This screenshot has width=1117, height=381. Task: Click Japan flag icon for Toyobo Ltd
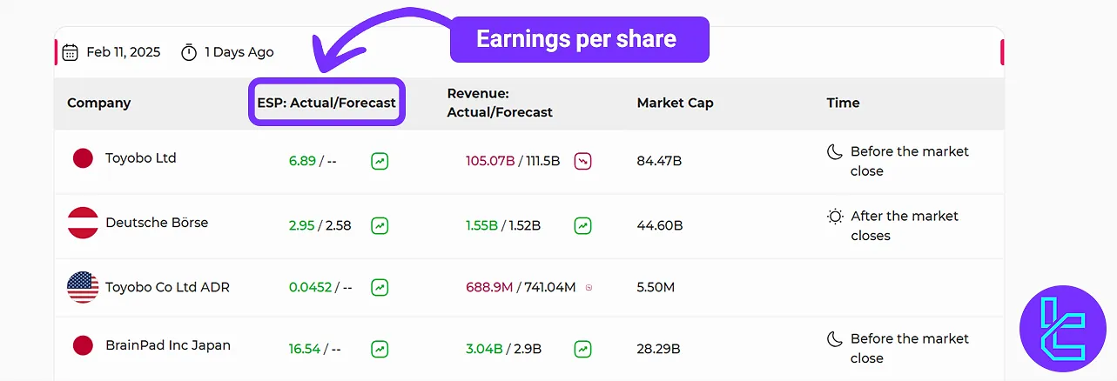click(83, 158)
